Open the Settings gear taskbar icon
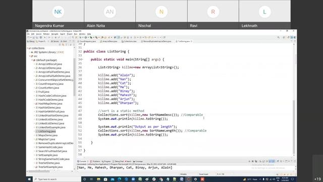Screen dimensions: 323x182 [195, 179]
